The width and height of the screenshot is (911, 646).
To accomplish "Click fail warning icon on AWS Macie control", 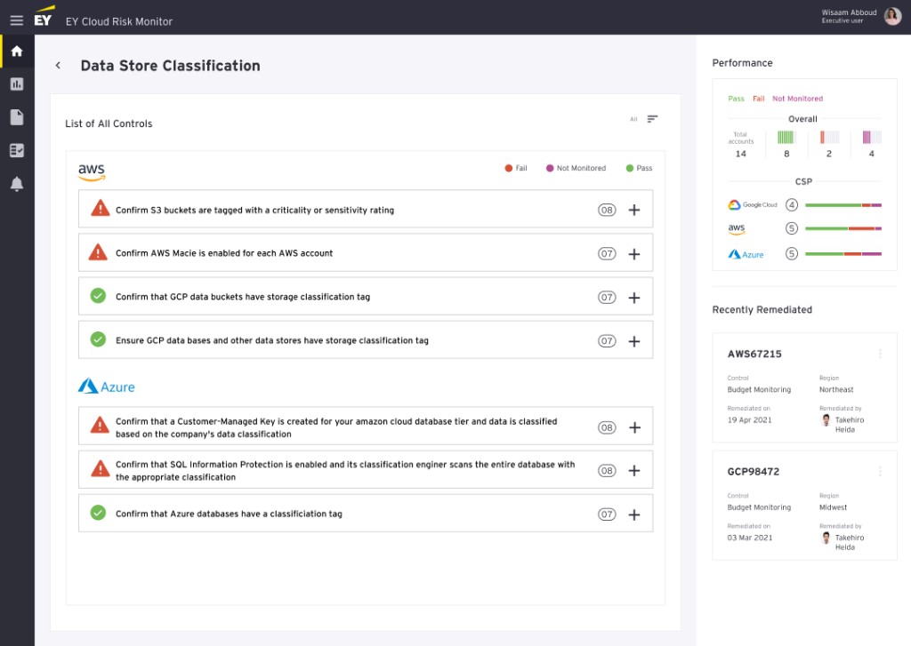I will tap(98, 251).
